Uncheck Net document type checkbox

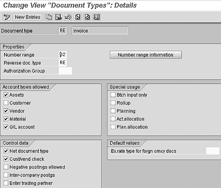(x=6, y=151)
